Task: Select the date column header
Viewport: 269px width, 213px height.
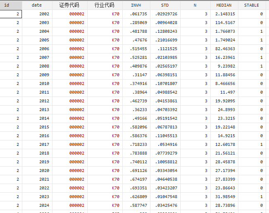Action: 37,5
